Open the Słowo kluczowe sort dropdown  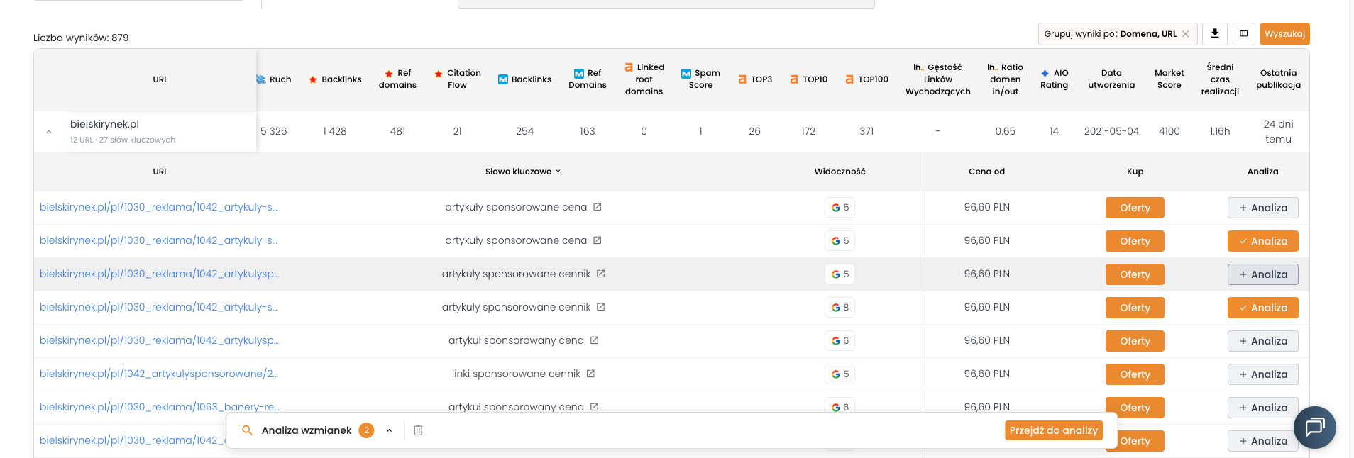[x=522, y=172]
